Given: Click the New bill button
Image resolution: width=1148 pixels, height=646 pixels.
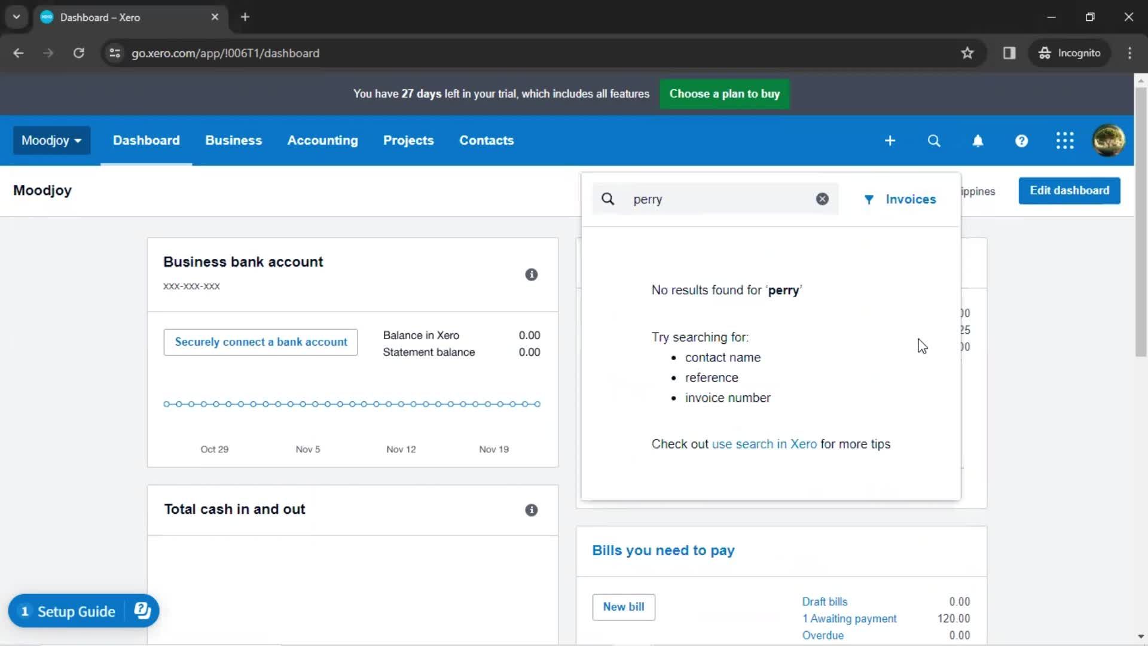Looking at the screenshot, I should pyautogui.click(x=624, y=607).
